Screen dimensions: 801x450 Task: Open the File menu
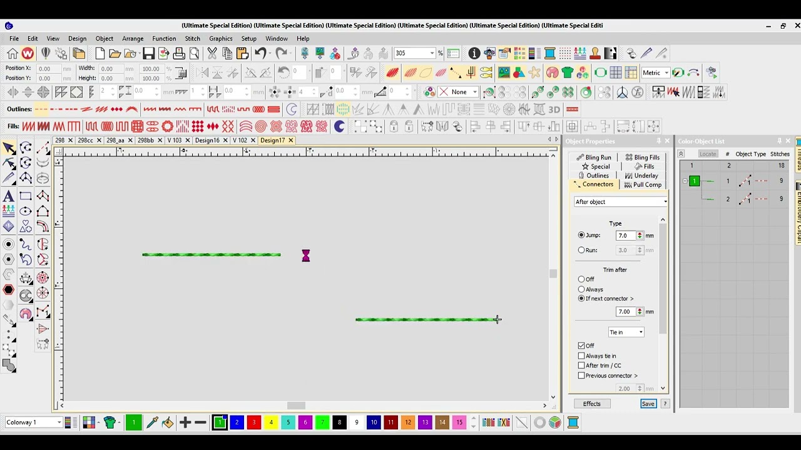tap(14, 39)
